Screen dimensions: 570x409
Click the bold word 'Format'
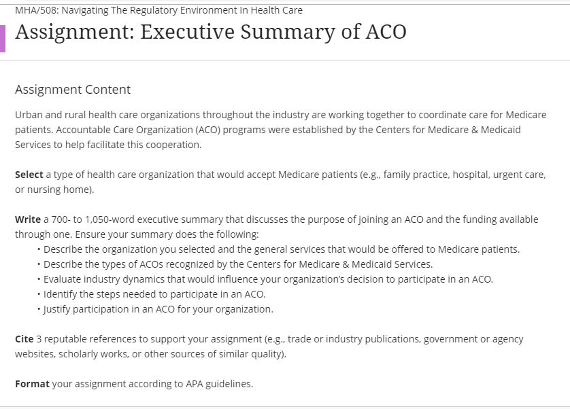pos(32,384)
